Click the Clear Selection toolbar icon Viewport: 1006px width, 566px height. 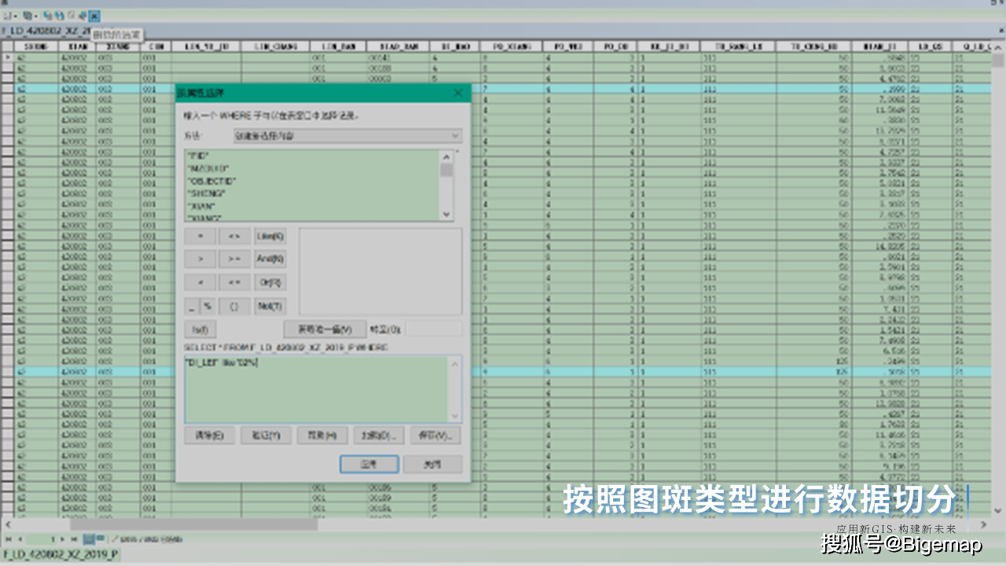coord(70,15)
